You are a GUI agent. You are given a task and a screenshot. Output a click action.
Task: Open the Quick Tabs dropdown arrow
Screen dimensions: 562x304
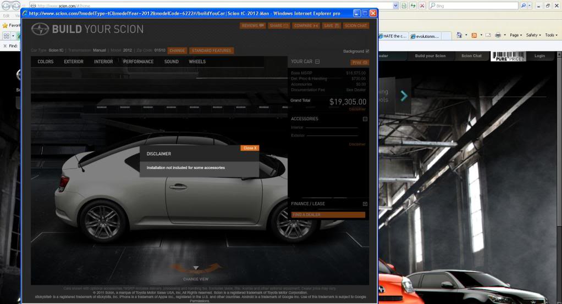coord(13,36)
